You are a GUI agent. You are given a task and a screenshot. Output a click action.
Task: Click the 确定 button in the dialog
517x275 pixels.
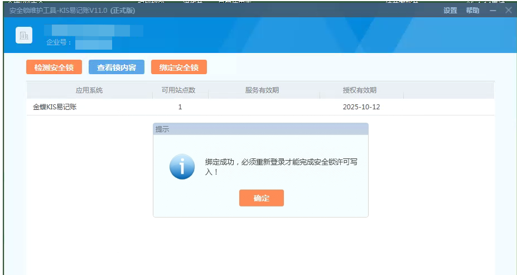click(x=261, y=198)
